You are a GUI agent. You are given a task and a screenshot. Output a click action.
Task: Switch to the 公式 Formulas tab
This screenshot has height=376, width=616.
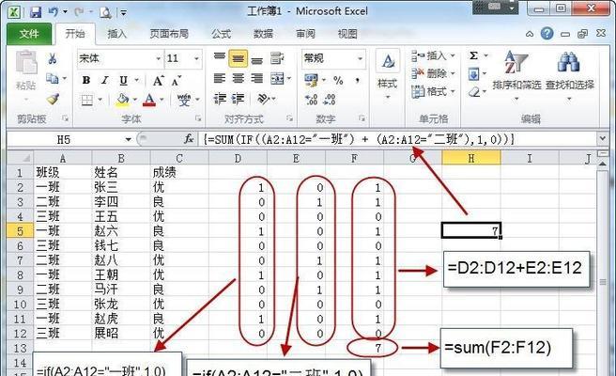coord(222,34)
